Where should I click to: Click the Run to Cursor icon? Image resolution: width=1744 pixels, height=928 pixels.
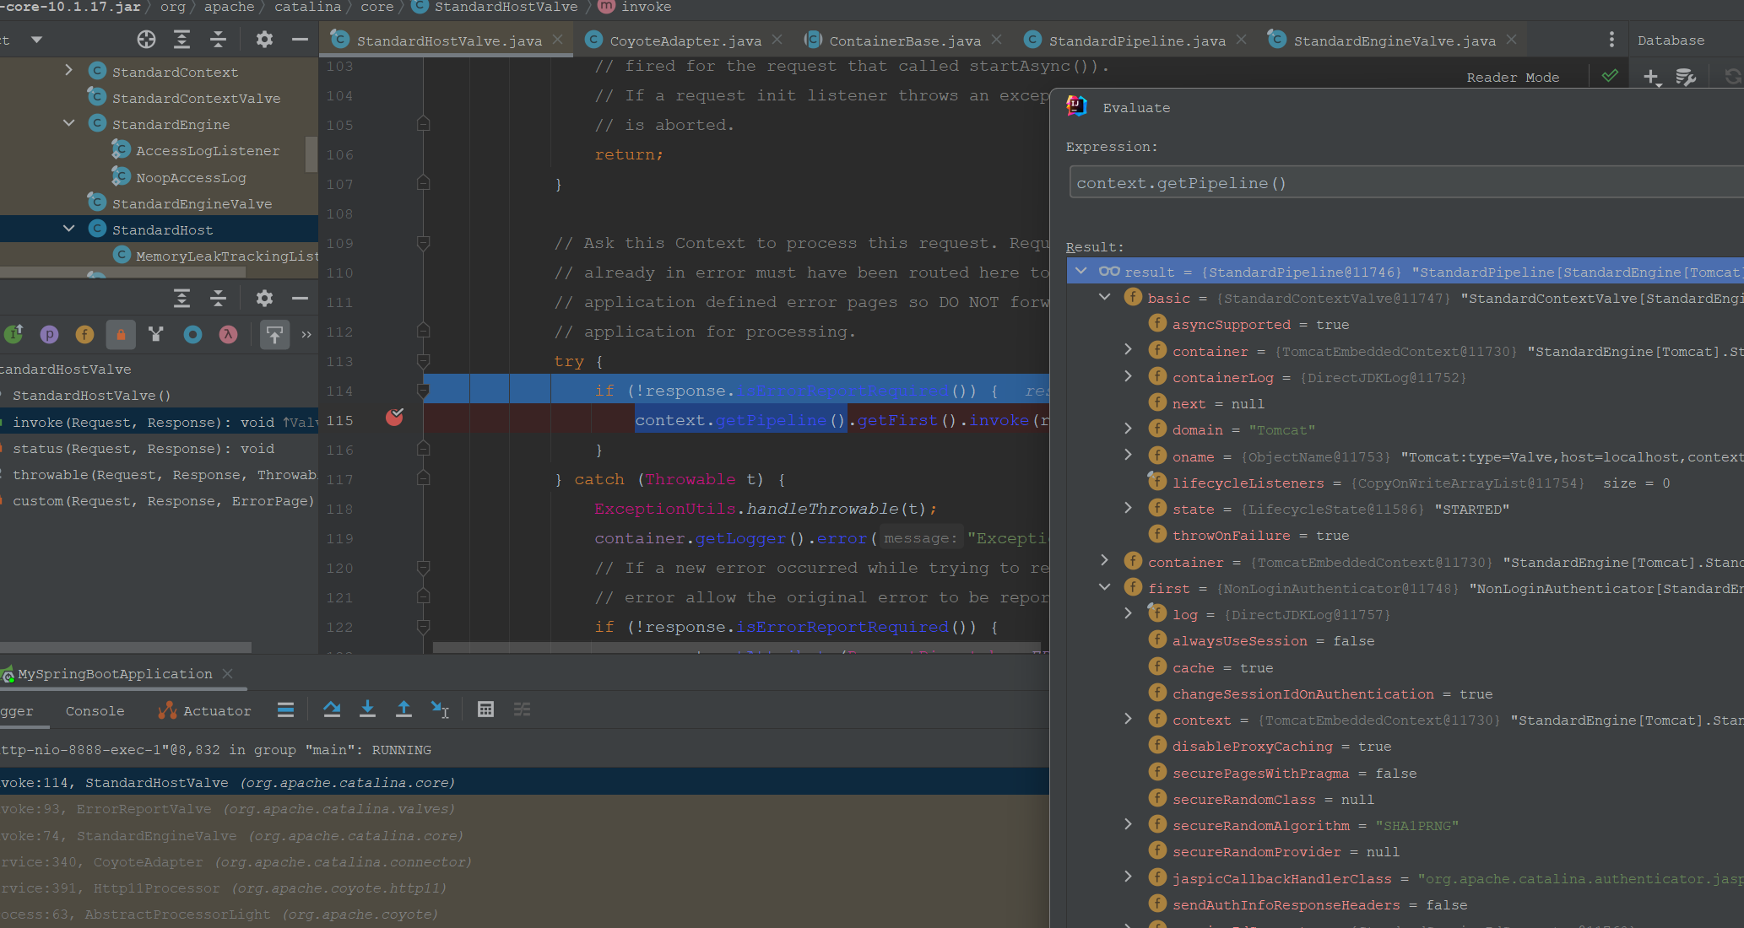click(x=440, y=709)
